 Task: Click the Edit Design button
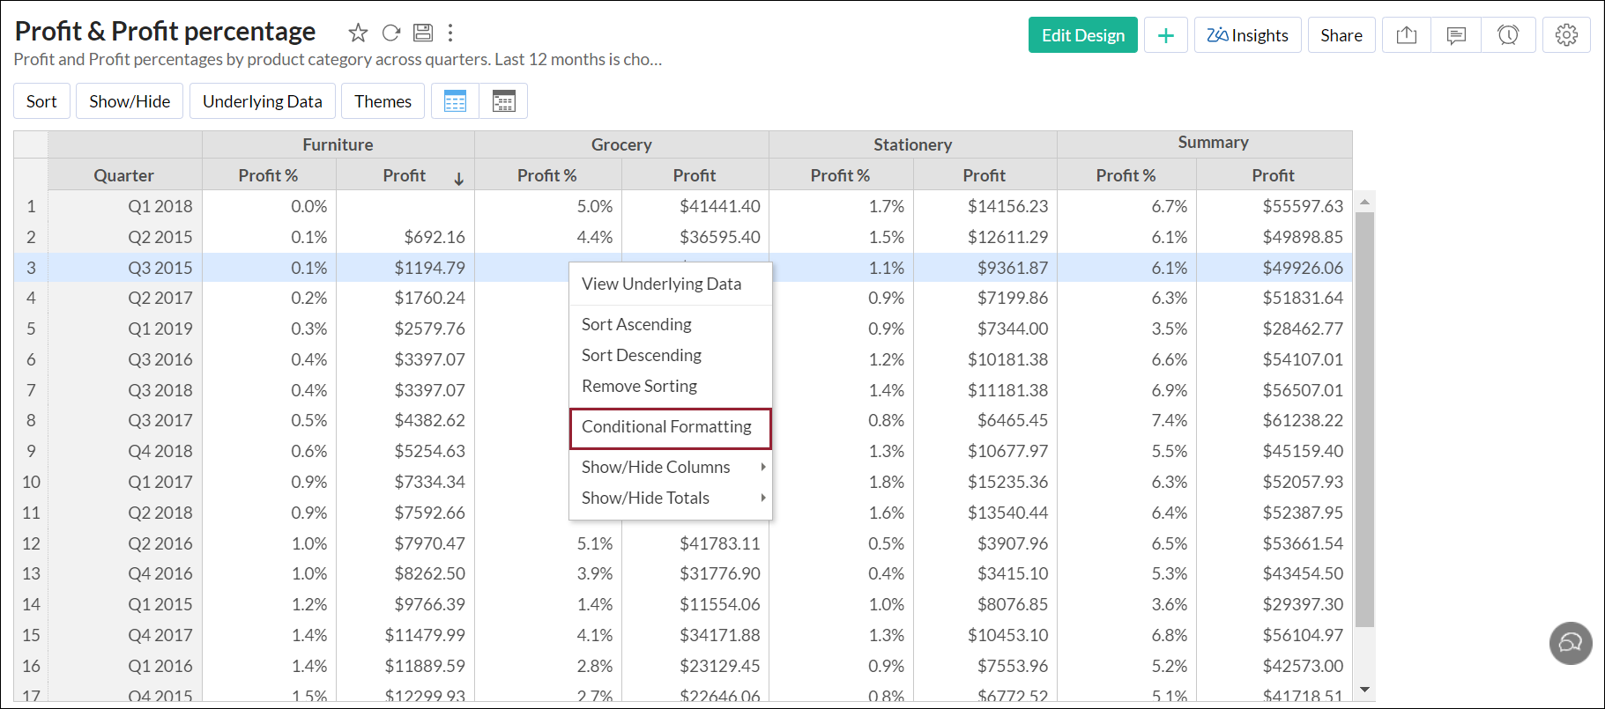[x=1082, y=35]
